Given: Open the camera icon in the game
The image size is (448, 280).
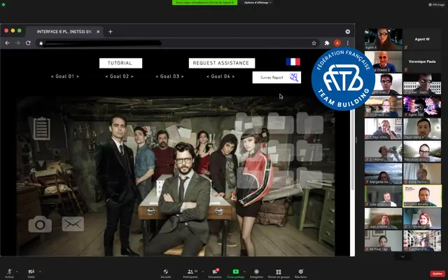Looking at the screenshot, I should pos(40,224).
